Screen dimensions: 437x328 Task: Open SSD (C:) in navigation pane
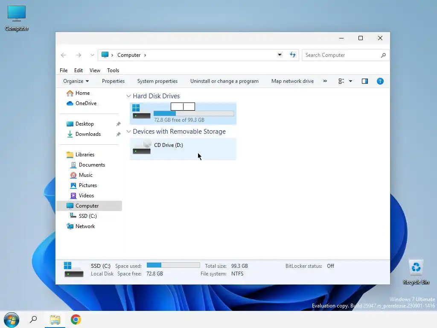tap(87, 216)
